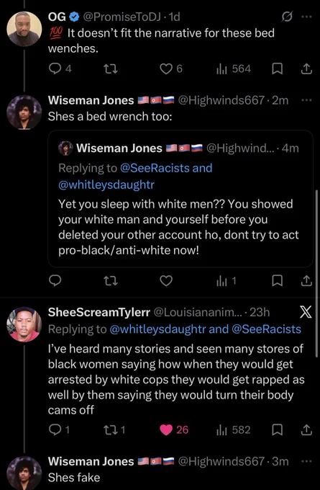This screenshot has width=320, height=490.
Task: Open the @SeeRacists mention in quoted post
Action: pos(155,168)
